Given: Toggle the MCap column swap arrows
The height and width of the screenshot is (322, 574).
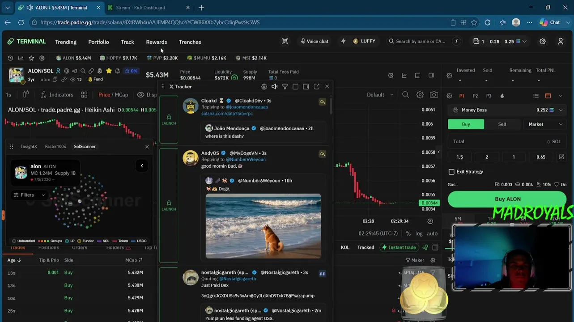Looking at the screenshot, I should point(140,260).
